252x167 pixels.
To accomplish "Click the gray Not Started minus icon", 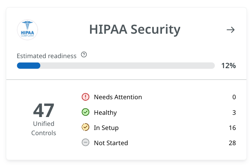I will (x=86, y=143).
